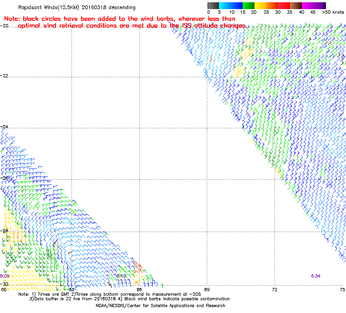The image size is (346, 313).
Task: Click the "3)Data buffer is 22 hrs" footnote line
Action: coord(130,299)
